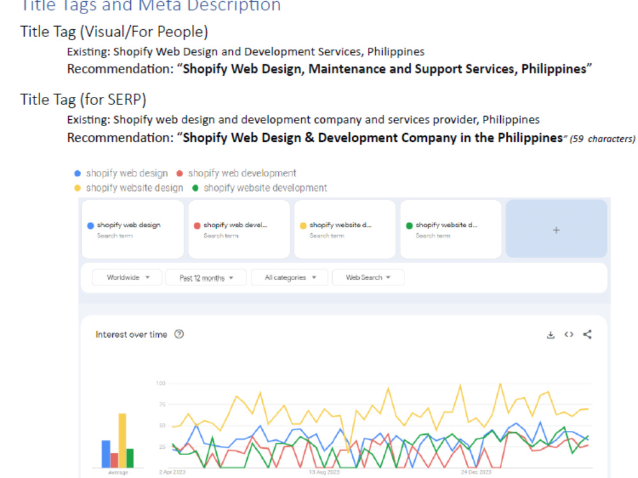The height and width of the screenshot is (478, 638).
Task: Share the Interest over time chart
Action: coord(587,335)
